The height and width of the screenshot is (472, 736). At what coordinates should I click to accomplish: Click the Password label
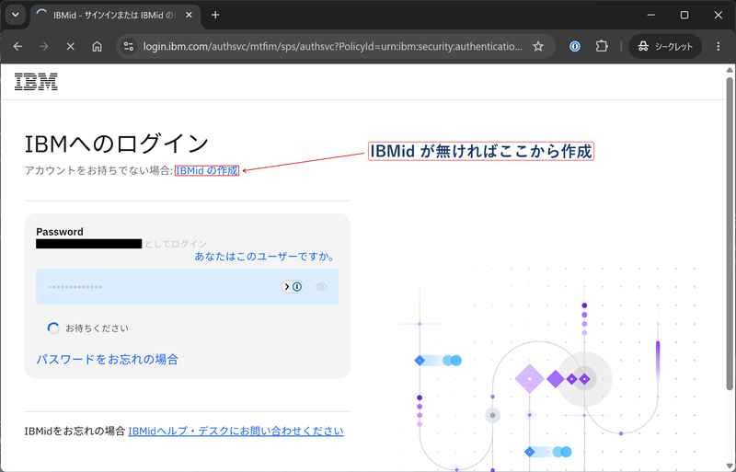[x=60, y=232]
